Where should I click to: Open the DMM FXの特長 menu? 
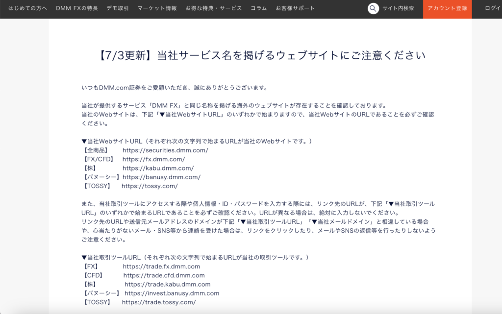tap(77, 8)
